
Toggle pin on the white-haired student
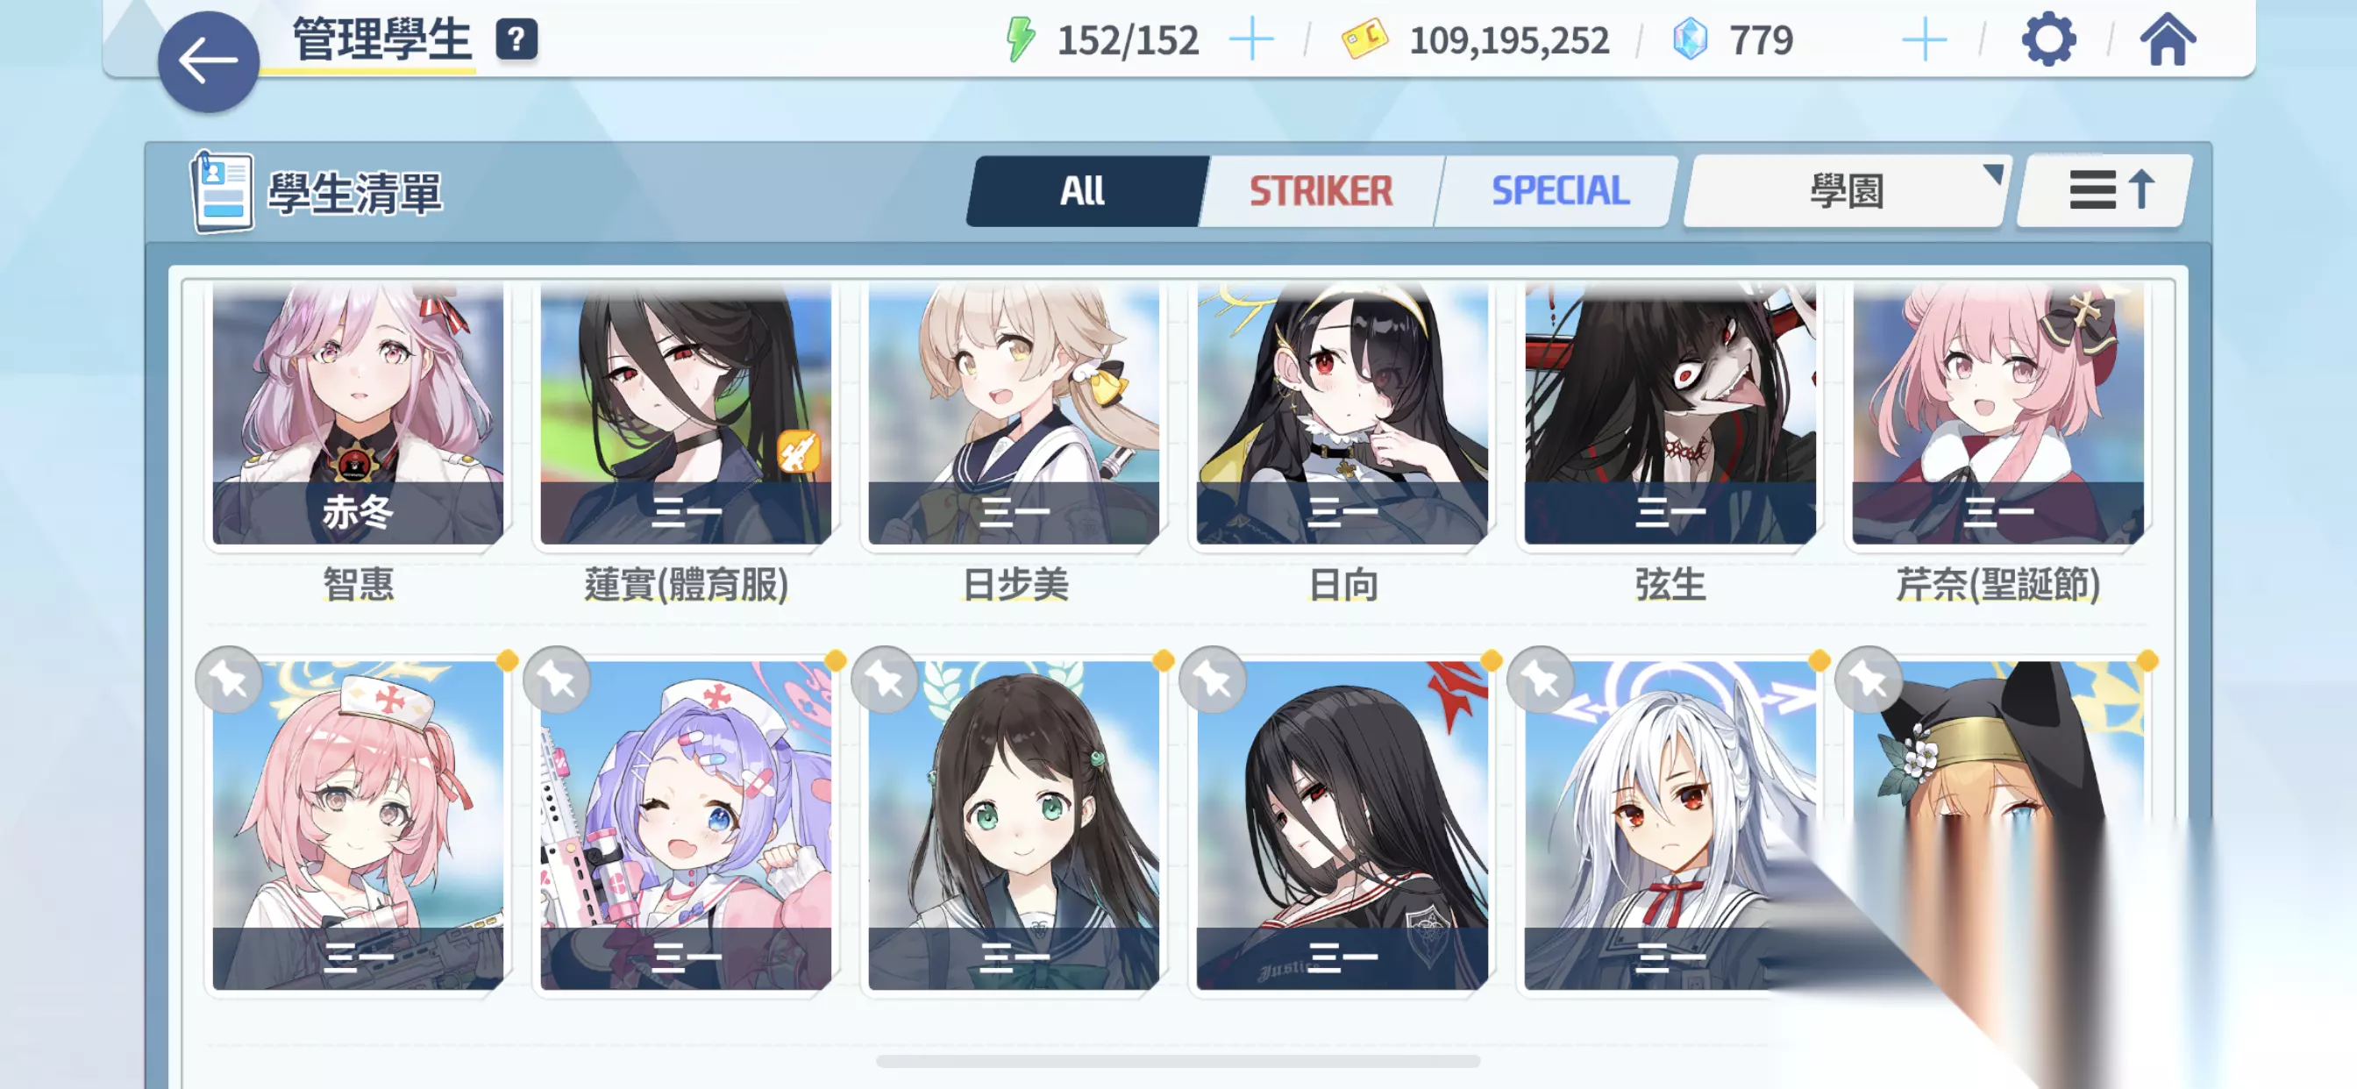click(1541, 680)
